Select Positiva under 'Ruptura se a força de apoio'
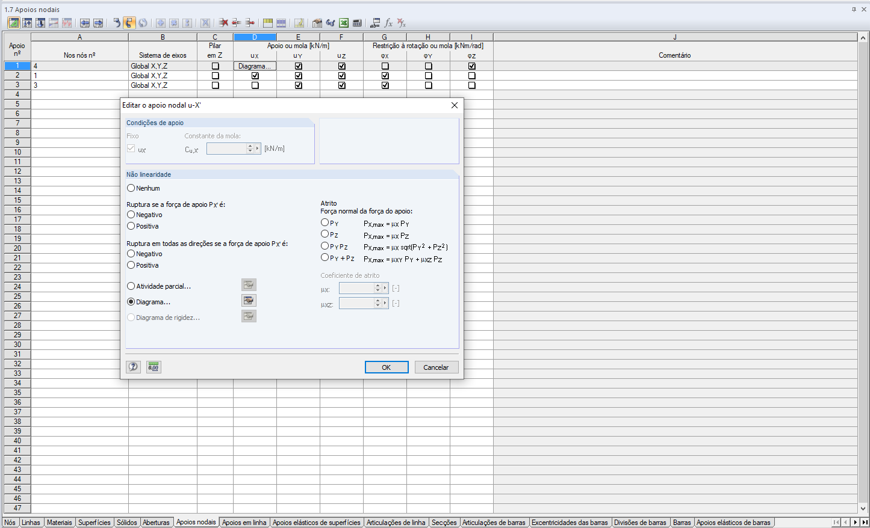The image size is (870, 528). (x=131, y=226)
